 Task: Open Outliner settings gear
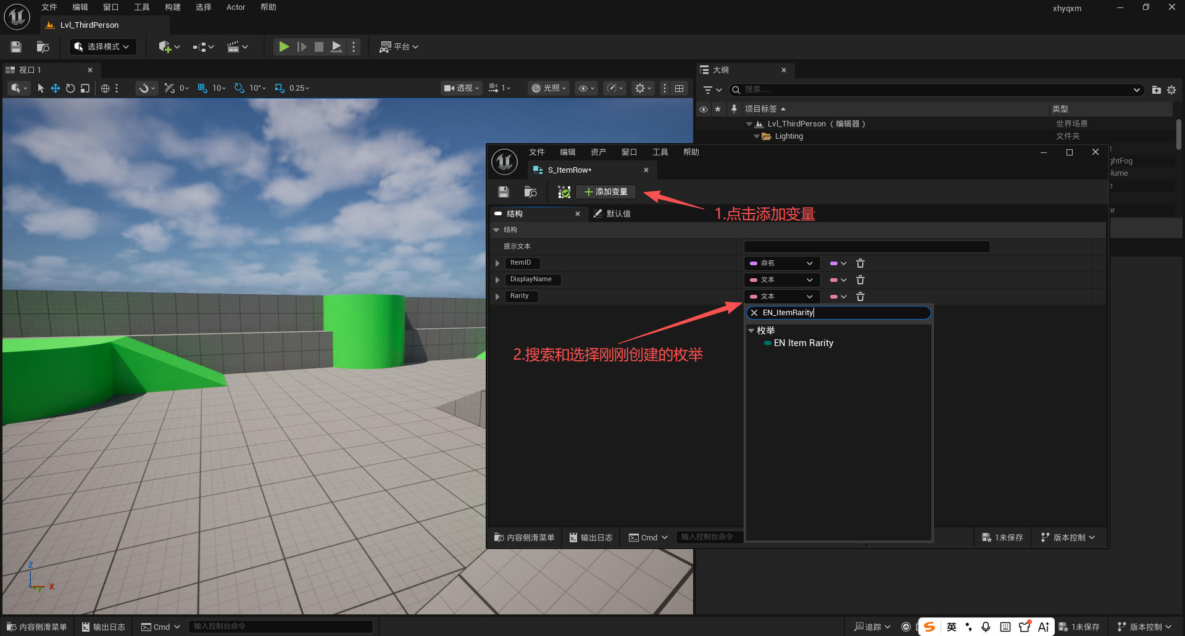click(x=1171, y=89)
